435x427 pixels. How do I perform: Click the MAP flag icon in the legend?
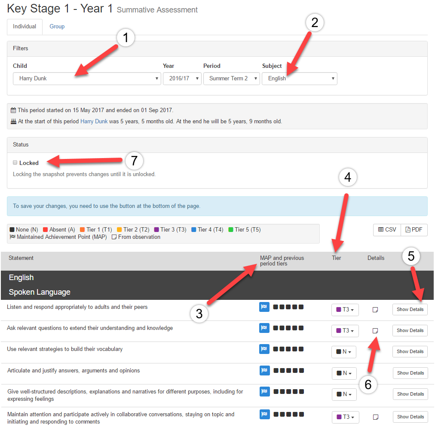tap(12, 237)
